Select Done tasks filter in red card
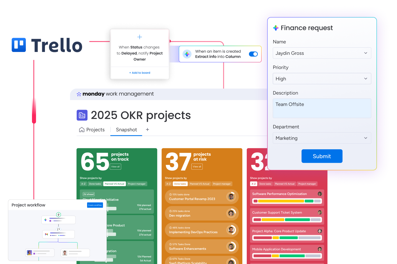Image resolution: width=397 pixels, height=264 pixels. (265, 184)
